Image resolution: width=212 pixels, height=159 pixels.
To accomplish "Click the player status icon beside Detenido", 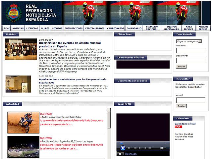I will click(120, 154).
